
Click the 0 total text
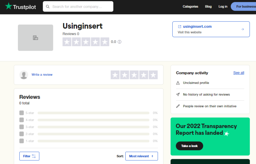point(24,103)
